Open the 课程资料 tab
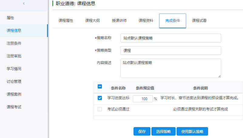This screenshot has width=243, height=138. (146, 21)
